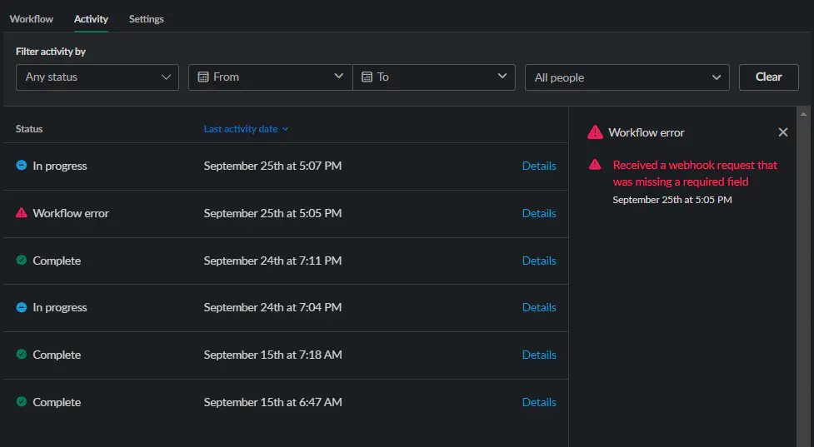Click warning icon in Workflow error panel header

click(595, 132)
